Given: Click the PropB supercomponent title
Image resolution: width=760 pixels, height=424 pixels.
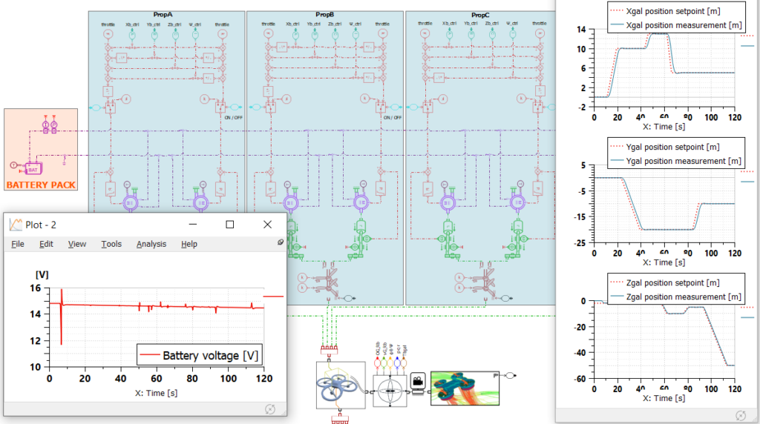Looking at the screenshot, I should click(325, 15).
